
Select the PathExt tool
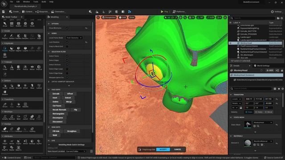click(12, 36)
